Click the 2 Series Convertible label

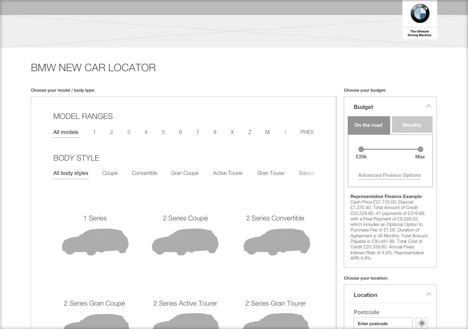pyautogui.click(x=275, y=218)
